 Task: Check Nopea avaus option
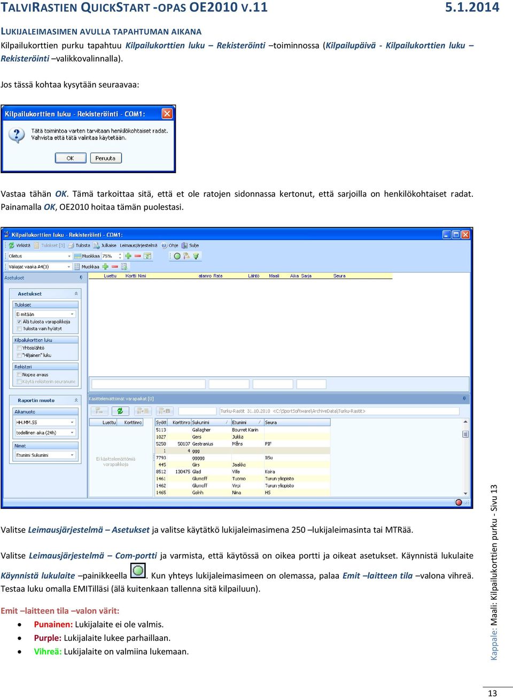tap(19, 375)
